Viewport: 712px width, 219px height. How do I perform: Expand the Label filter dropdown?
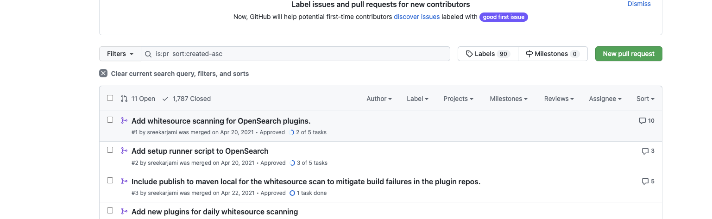coord(417,99)
